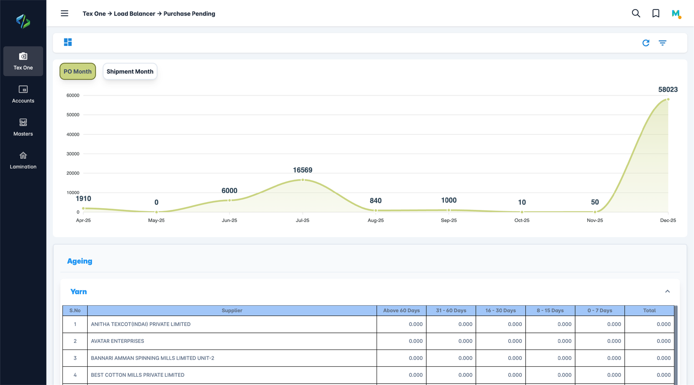
Task: Click the app logo in sidebar
Action: [23, 21]
